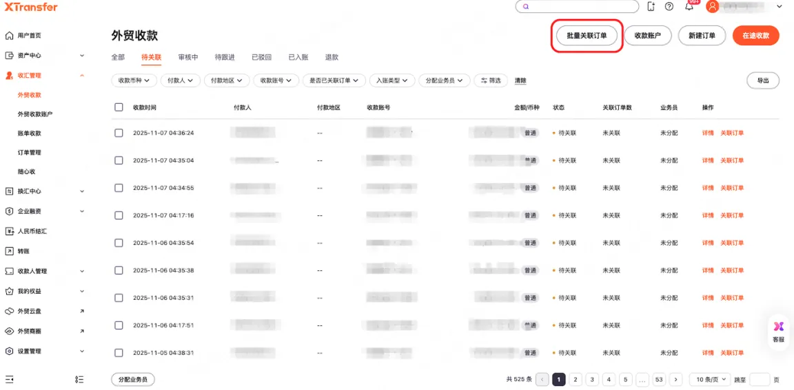Click the orange 在途收款 button
The image size is (794, 390).
756,35
